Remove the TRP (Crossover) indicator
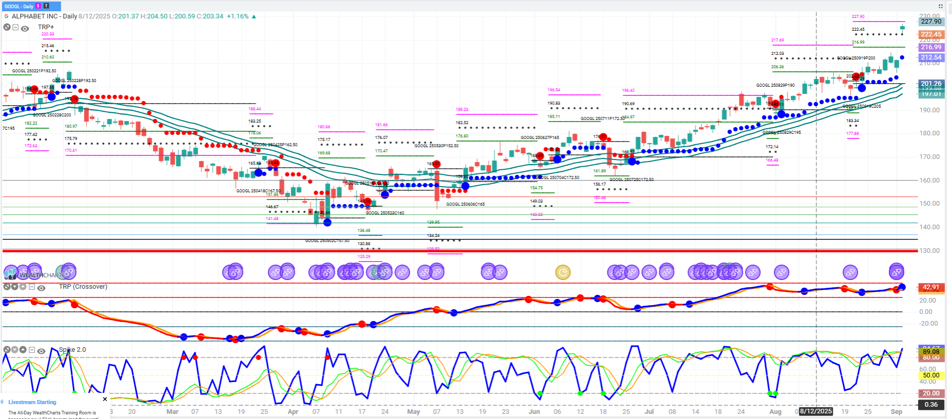The width and height of the screenshot is (952, 419). [7, 287]
